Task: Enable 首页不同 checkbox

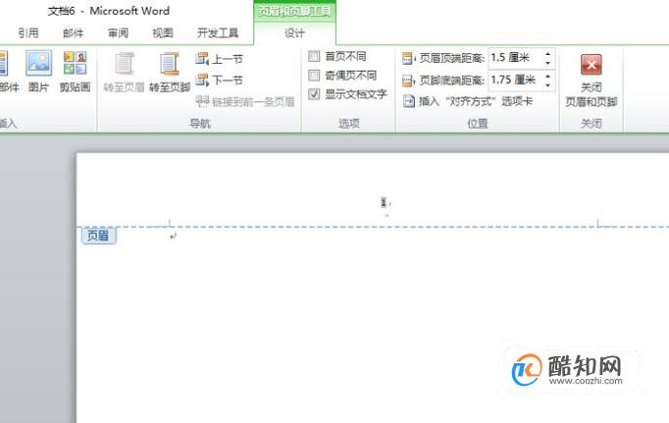Action: pos(314,56)
